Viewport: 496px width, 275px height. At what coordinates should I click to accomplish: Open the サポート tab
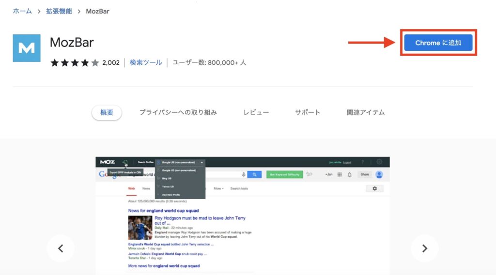tap(308, 113)
